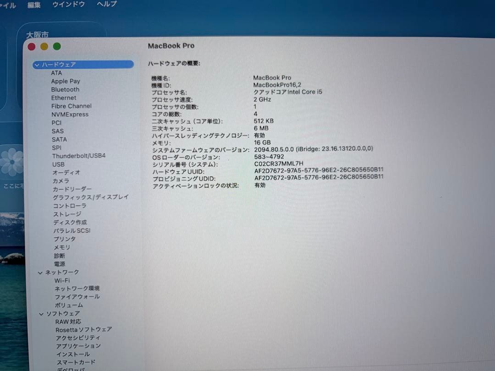495x371 pixels.
Task: Select スマートカード item
Action: click(x=76, y=362)
